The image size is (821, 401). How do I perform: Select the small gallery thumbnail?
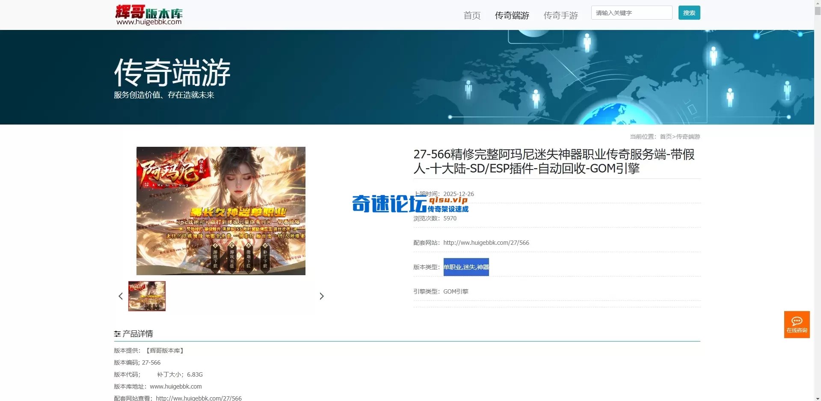coord(147,296)
